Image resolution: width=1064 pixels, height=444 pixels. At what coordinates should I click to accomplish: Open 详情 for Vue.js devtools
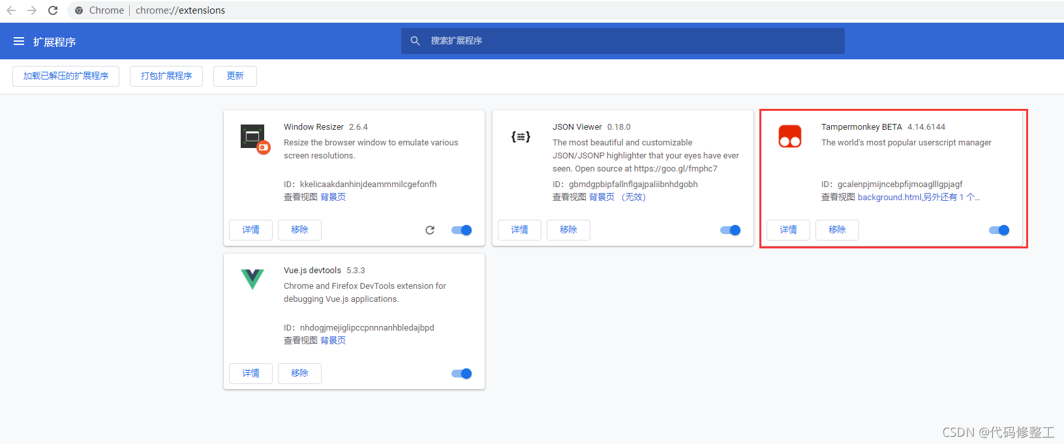pos(251,374)
